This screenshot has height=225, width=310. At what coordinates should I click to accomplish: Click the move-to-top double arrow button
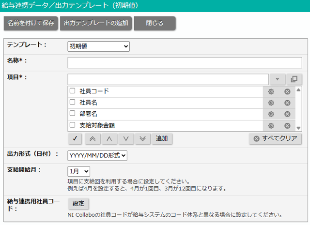click(x=92, y=138)
